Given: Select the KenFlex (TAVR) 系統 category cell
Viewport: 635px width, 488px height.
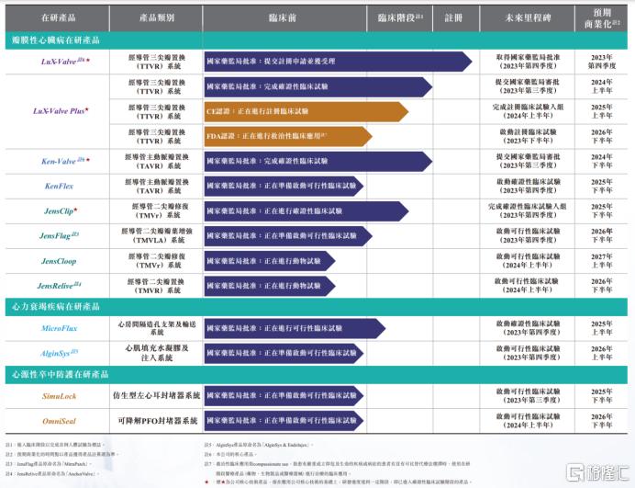Looking at the screenshot, I should pyautogui.click(x=157, y=187).
